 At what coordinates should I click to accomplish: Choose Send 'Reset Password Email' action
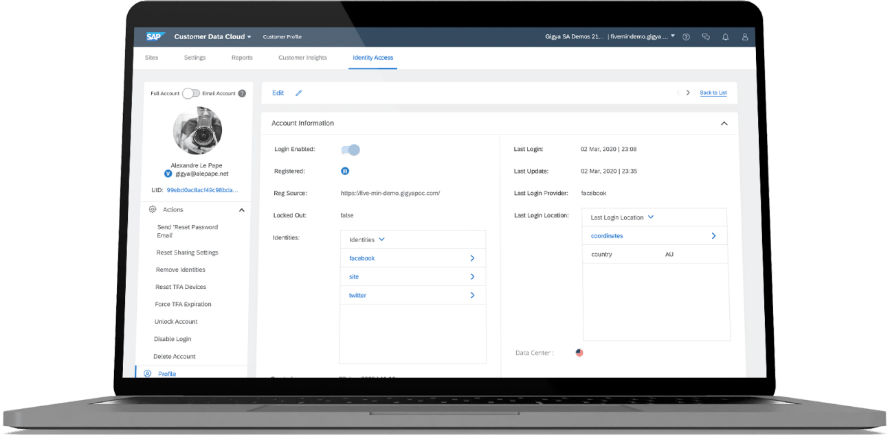click(187, 231)
